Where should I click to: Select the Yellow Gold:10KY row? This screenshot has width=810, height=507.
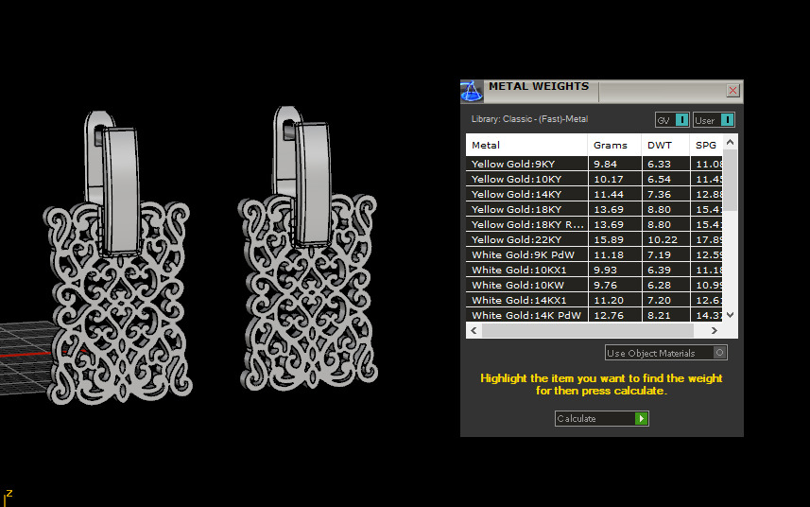(x=595, y=179)
